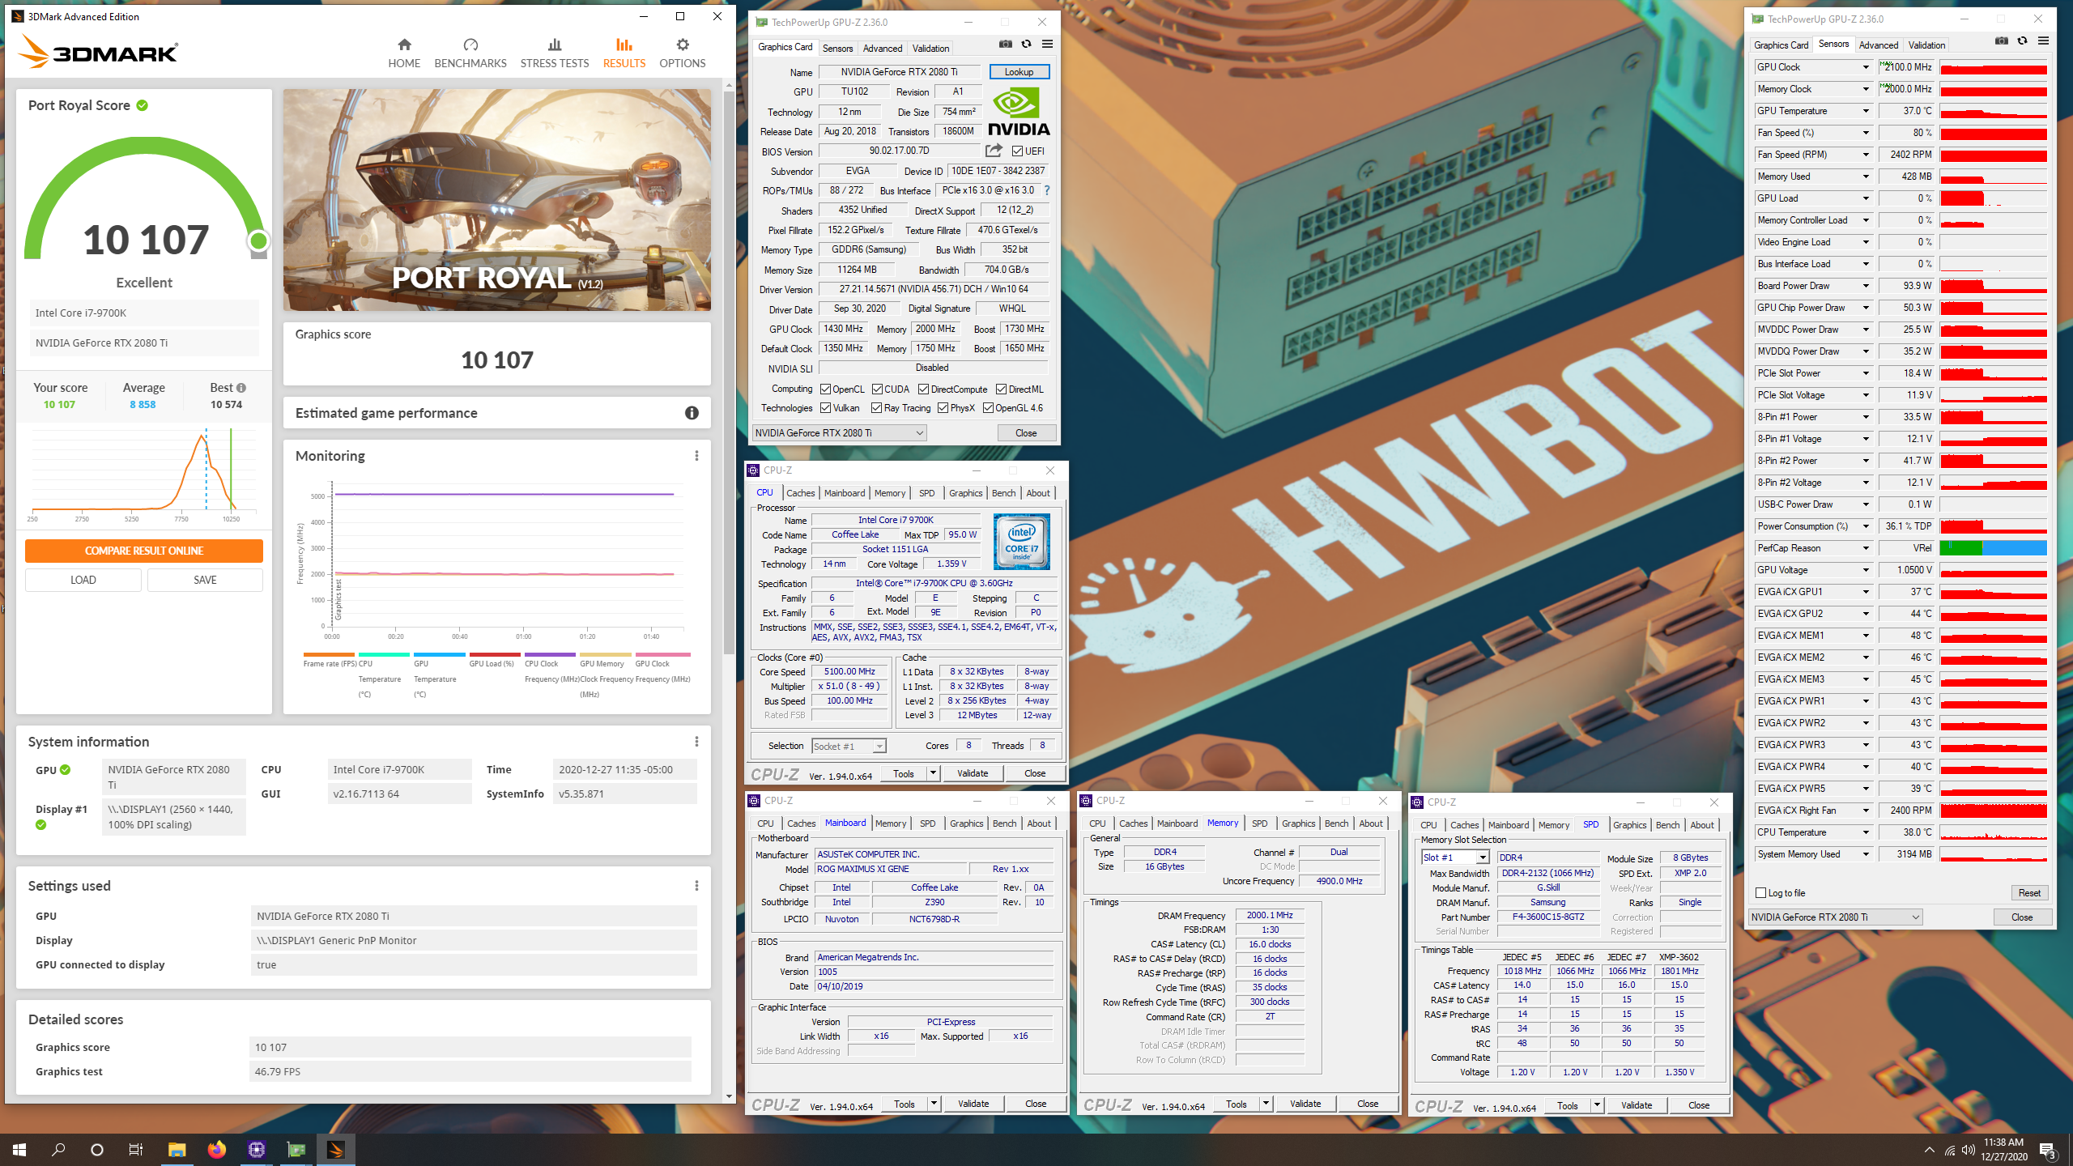Open the GPU selector dropdown in GPU-Z Sensors window
Viewport: 2073px width, 1166px height.
(1835, 917)
